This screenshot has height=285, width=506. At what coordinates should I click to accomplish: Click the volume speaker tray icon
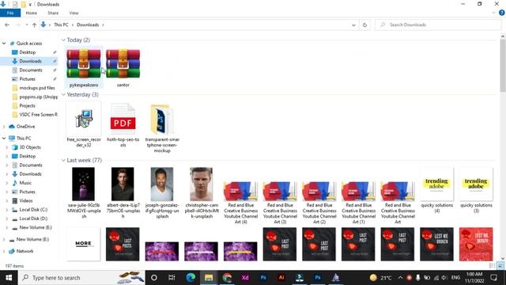[444, 278]
